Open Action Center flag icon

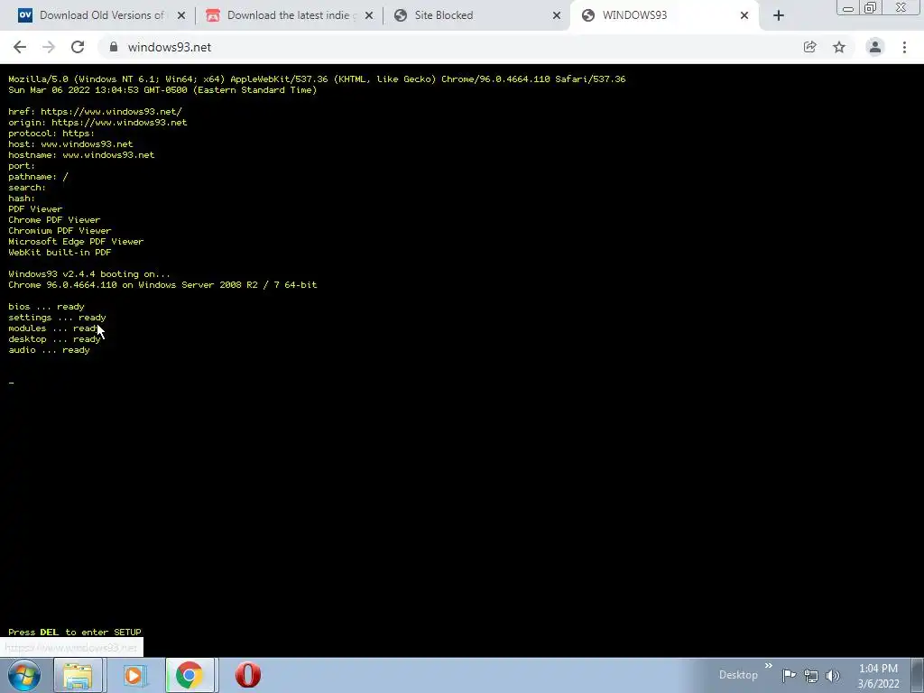click(x=789, y=675)
